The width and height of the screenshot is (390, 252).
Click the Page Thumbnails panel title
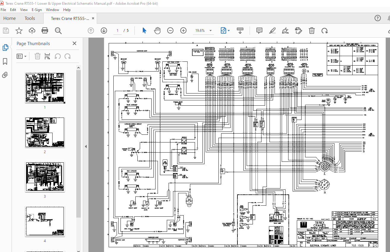[33, 43]
